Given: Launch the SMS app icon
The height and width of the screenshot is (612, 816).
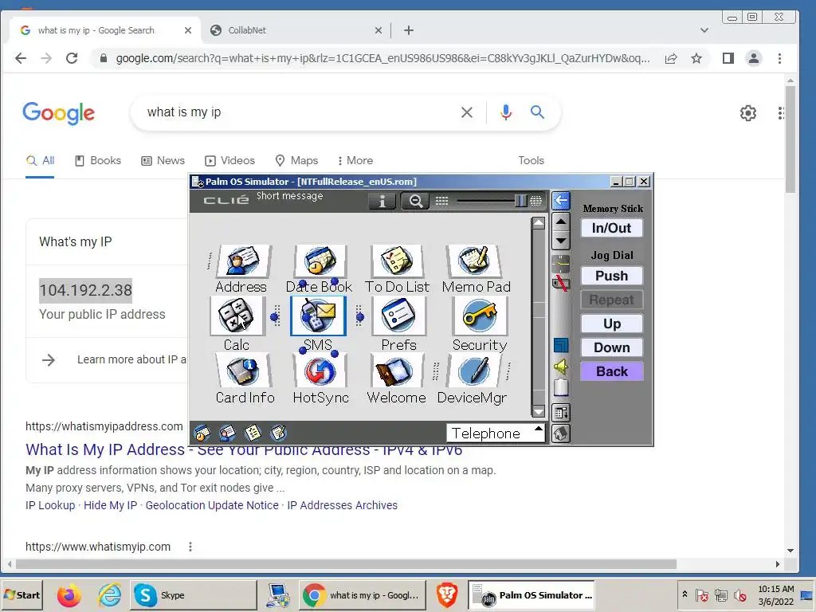Looking at the screenshot, I should pyautogui.click(x=318, y=316).
